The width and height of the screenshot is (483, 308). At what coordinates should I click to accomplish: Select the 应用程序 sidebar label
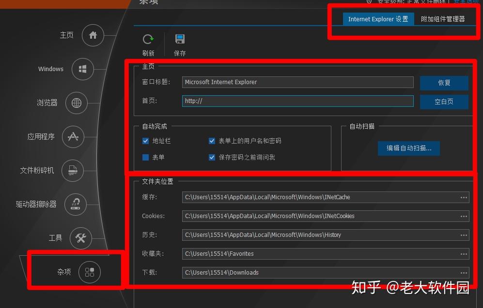pyautogui.click(x=41, y=137)
